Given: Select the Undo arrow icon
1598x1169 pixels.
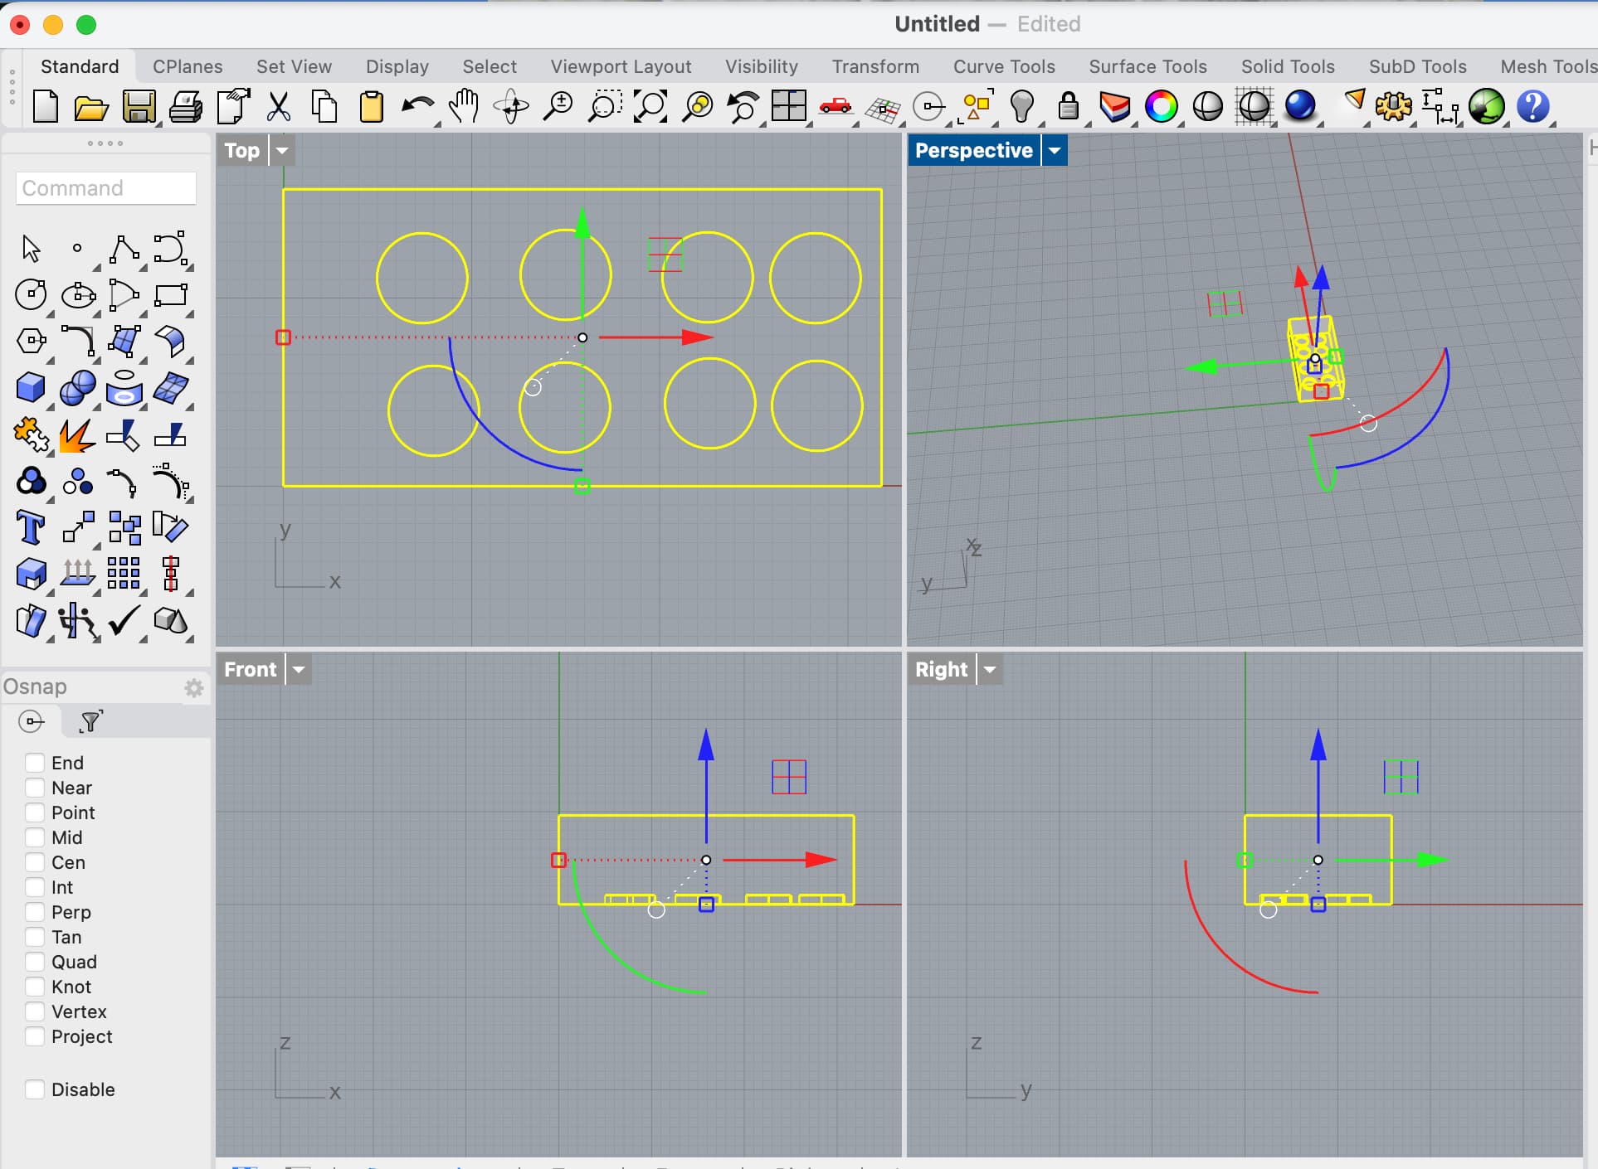Looking at the screenshot, I should point(417,107).
